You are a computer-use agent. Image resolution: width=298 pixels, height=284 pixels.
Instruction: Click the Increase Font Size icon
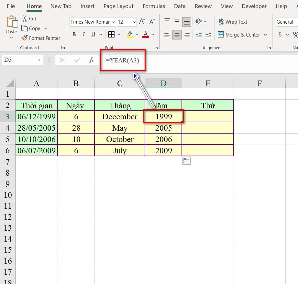click(142, 22)
